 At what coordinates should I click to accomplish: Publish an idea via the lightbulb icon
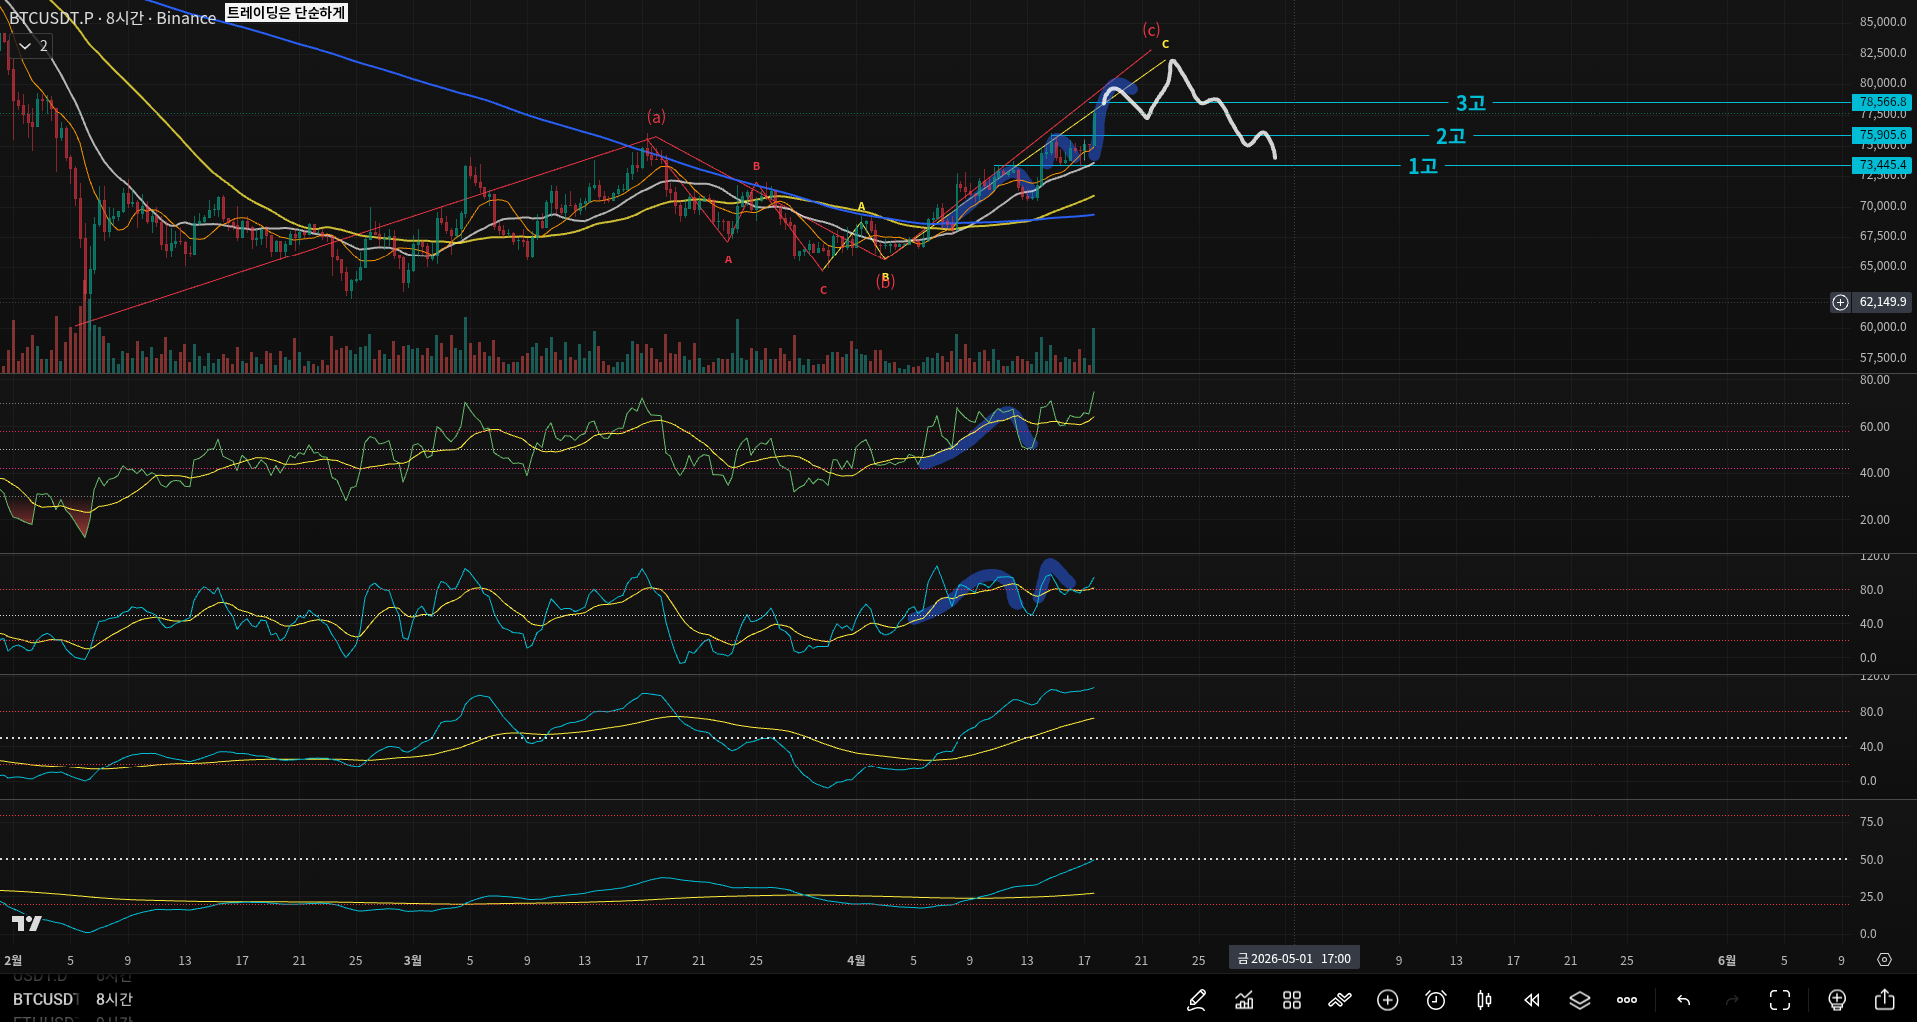click(x=1837, y=1000)
